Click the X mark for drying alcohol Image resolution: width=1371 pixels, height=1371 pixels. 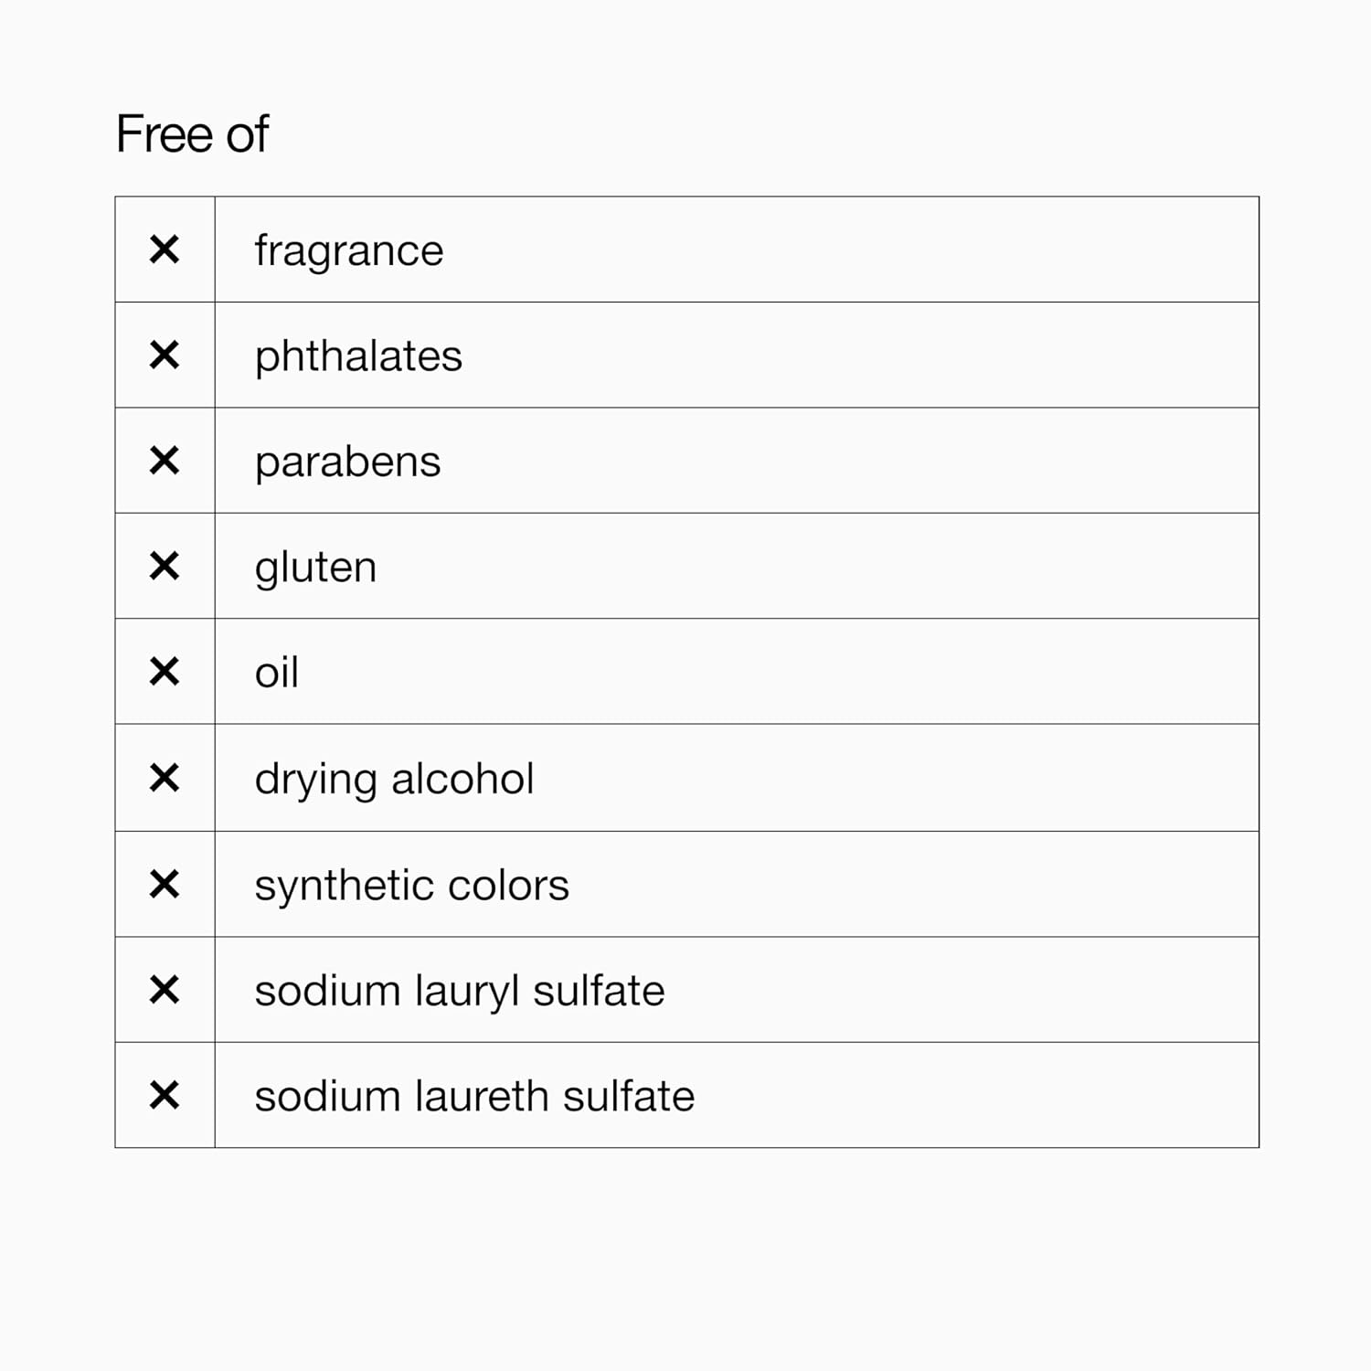[165, 778]
